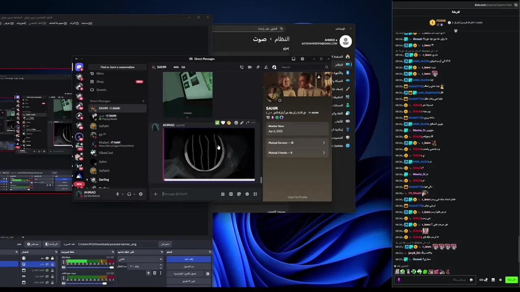Open transition properties three-dot menu in OBS
Viewport: 520px width, 292px height.
(x=160, y=273)
